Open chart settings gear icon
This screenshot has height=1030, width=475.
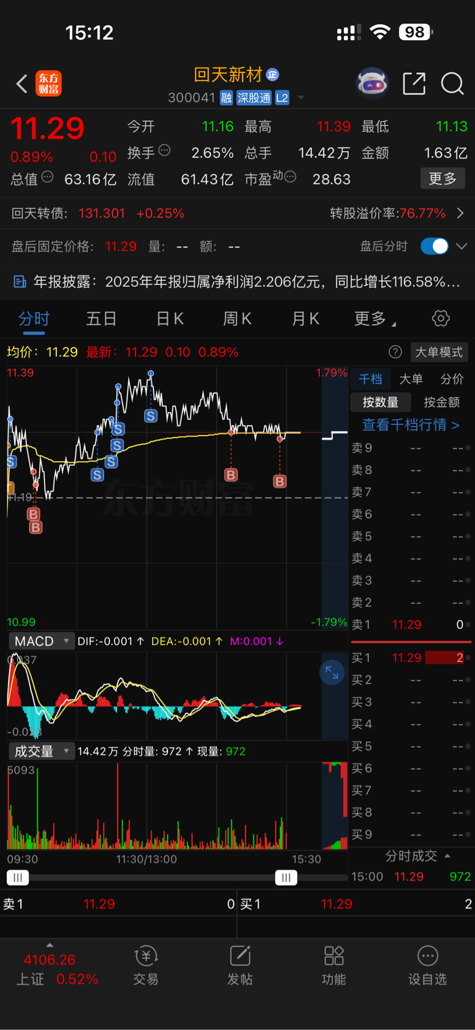point(440,319)
